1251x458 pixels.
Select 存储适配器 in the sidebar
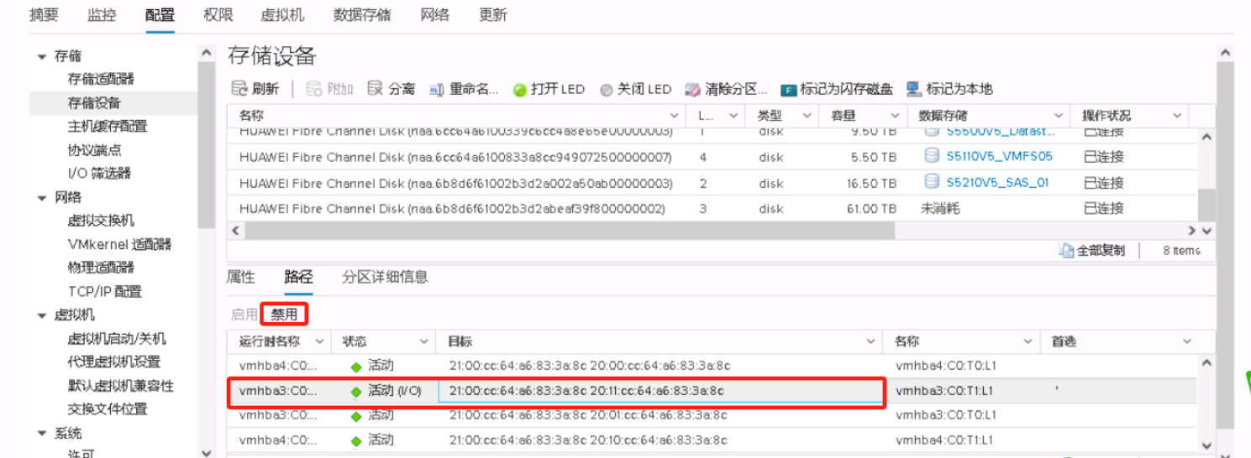pyautogui.click(x=101, y=79)
